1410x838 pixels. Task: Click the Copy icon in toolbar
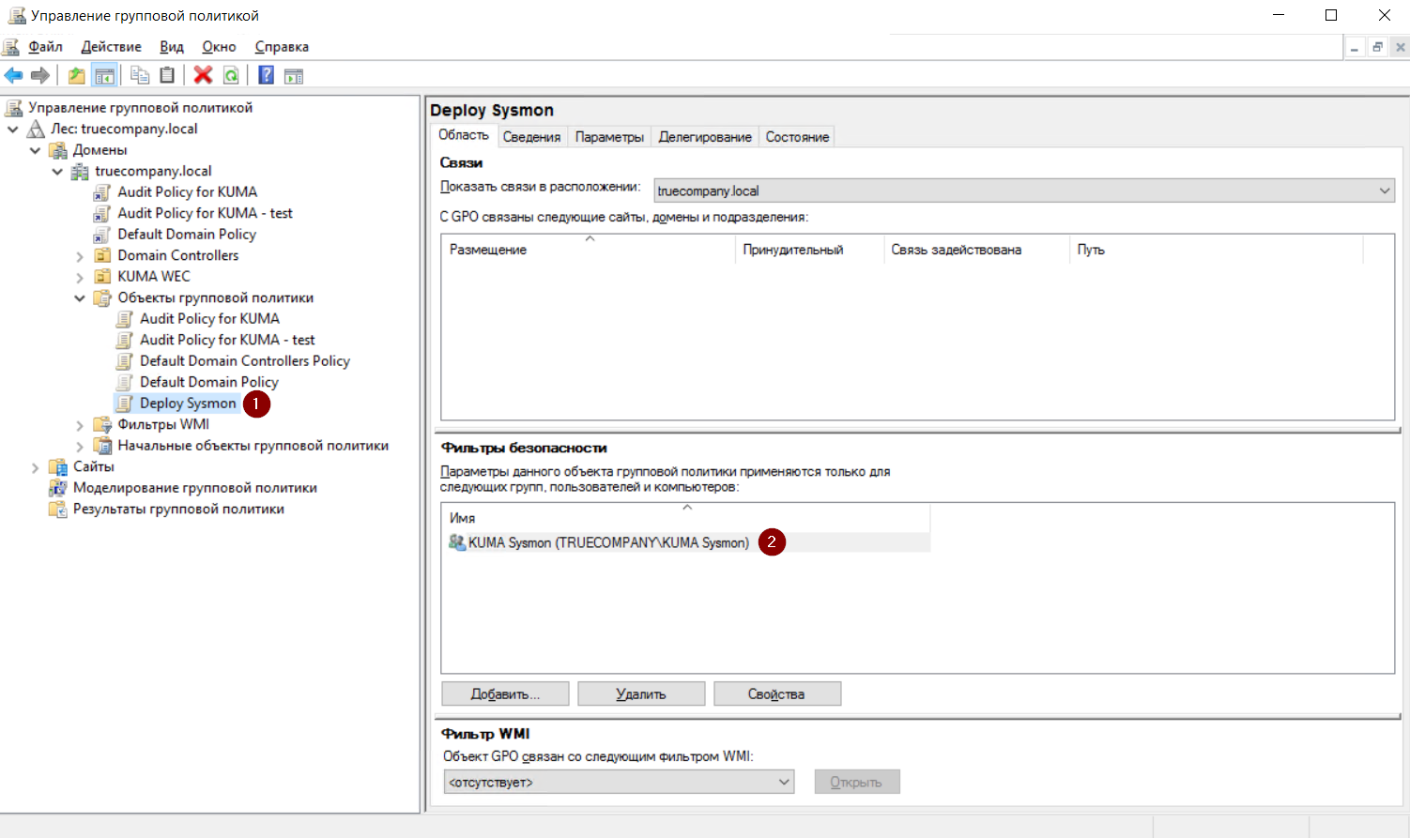pyautogui.click(x=140, y=76)
